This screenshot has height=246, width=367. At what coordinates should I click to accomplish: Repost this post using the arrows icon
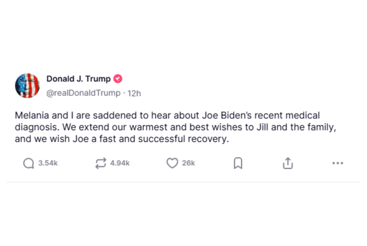[100, 163]
